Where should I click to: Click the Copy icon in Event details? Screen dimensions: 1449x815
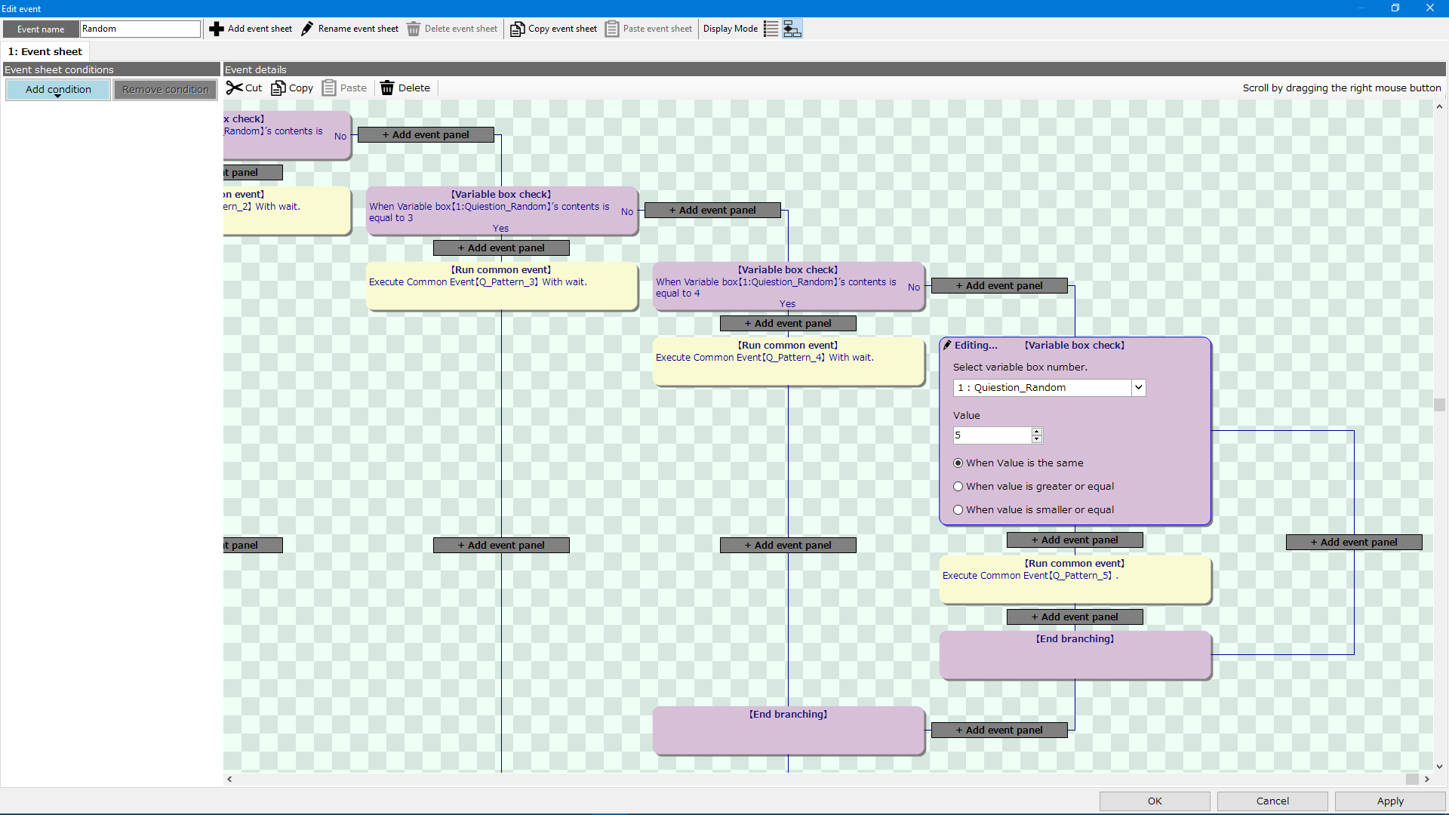(x=278, y=88)
